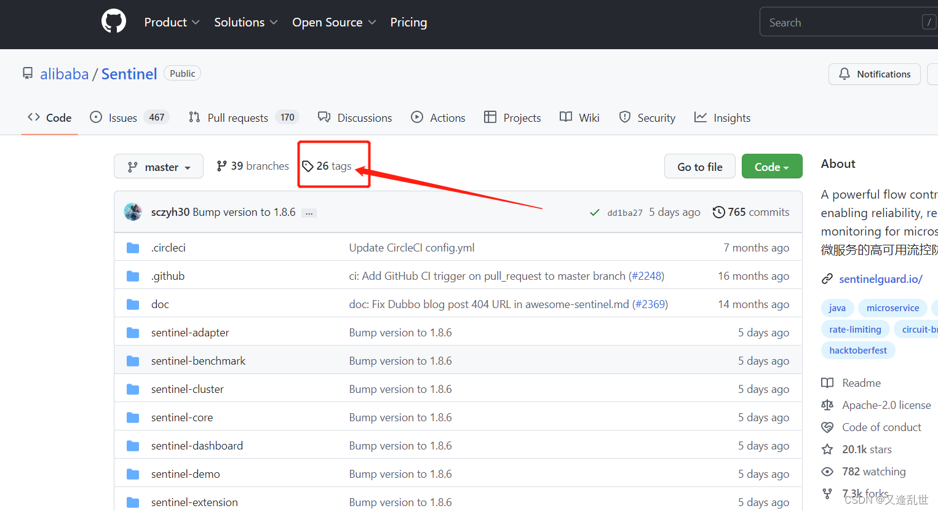The height and width of the screenshot is (511, 938).
Task: Open the sentinel-adapter folder
Action: tap(190, 333)
